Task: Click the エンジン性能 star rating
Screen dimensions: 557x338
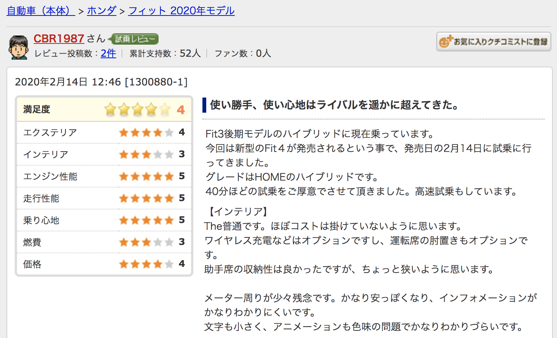Action: [x=146, y=176]
